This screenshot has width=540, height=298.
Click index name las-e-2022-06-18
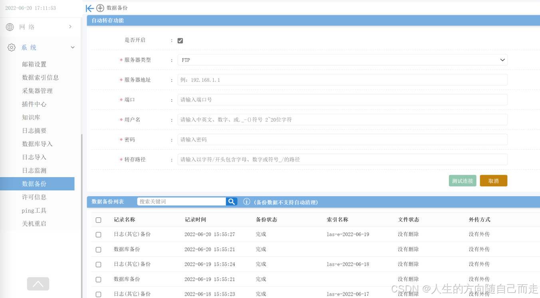348,264
